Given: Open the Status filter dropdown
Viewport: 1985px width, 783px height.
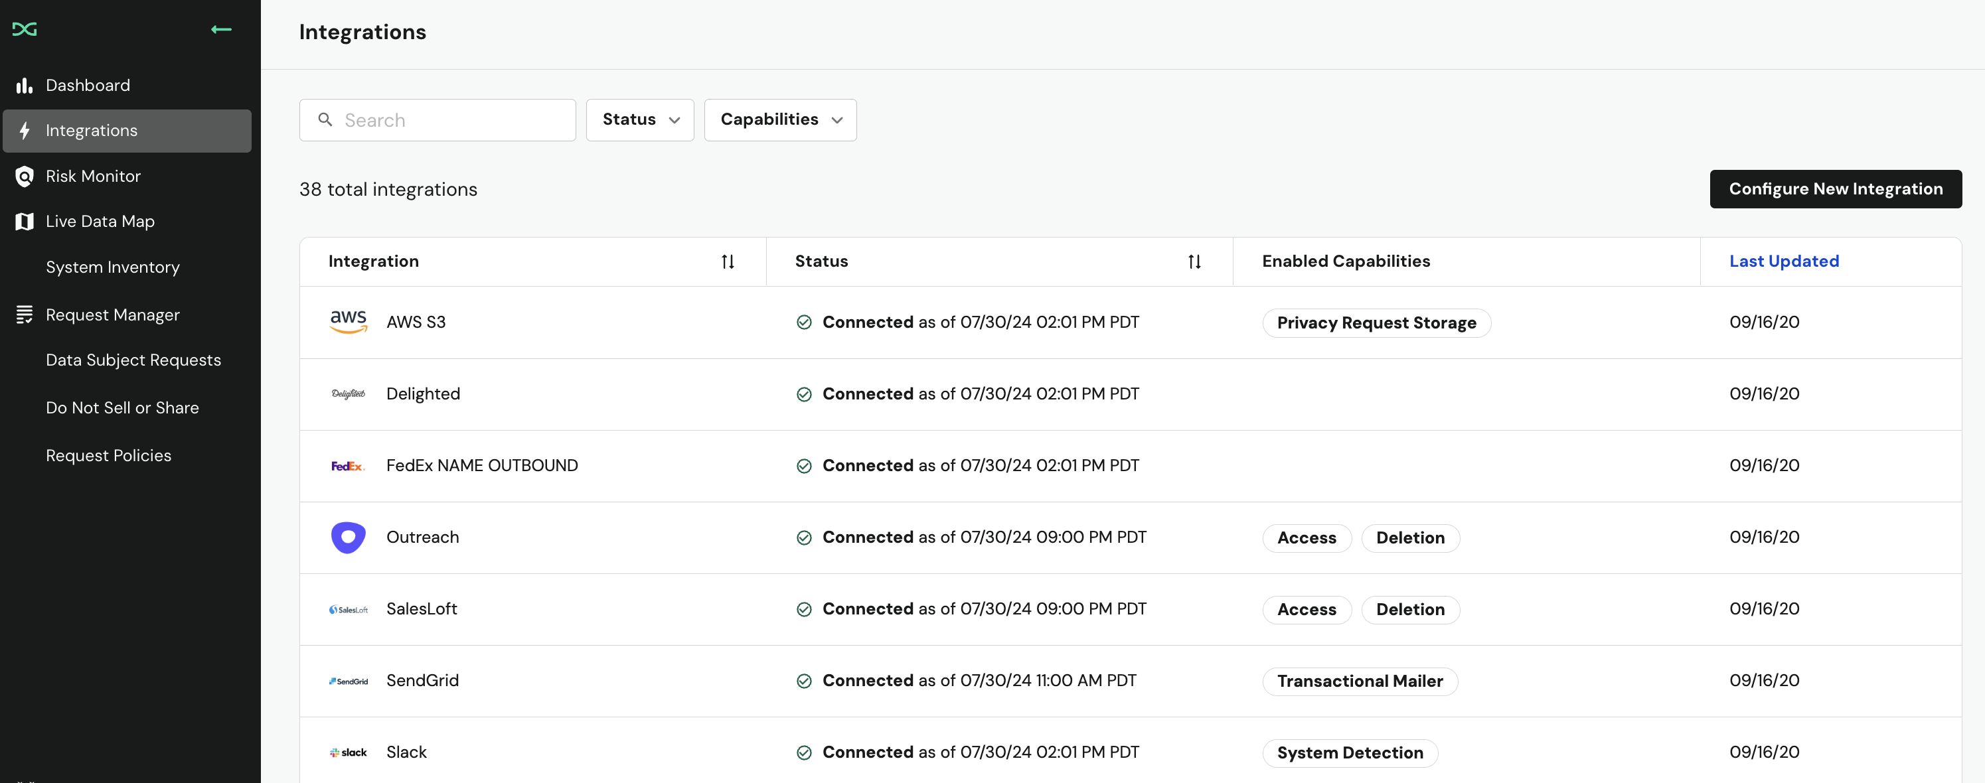Looking at the screenshot, I should click(x=639, y=120).
